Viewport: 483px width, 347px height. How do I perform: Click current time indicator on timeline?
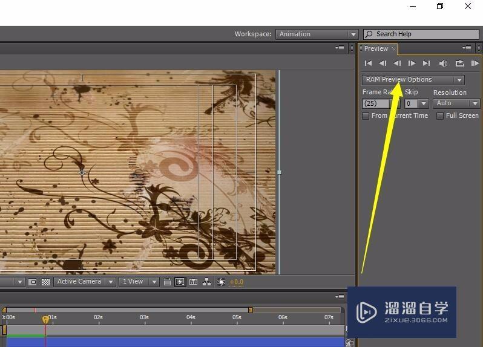click(x=45, y=320)
